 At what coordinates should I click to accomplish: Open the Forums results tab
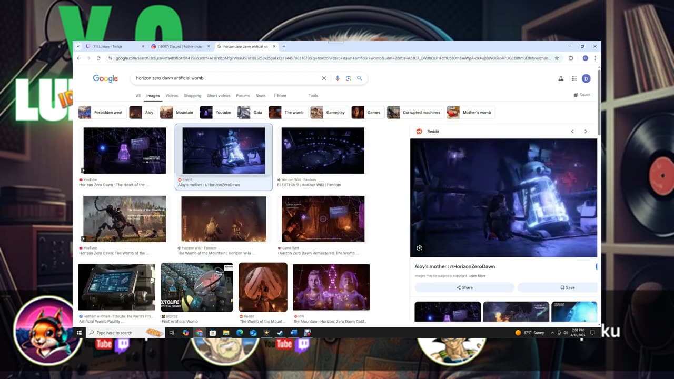click(x=243, y=96)
